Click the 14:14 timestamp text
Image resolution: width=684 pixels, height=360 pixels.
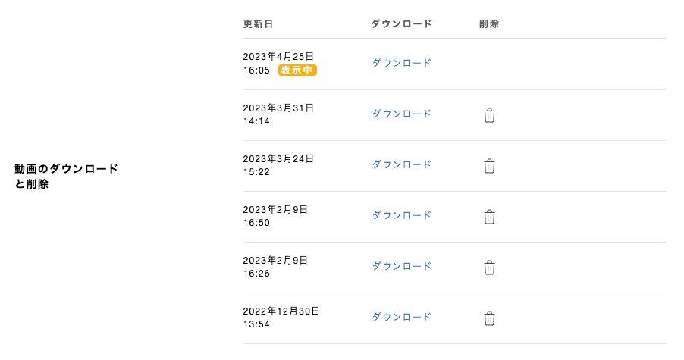256,121
